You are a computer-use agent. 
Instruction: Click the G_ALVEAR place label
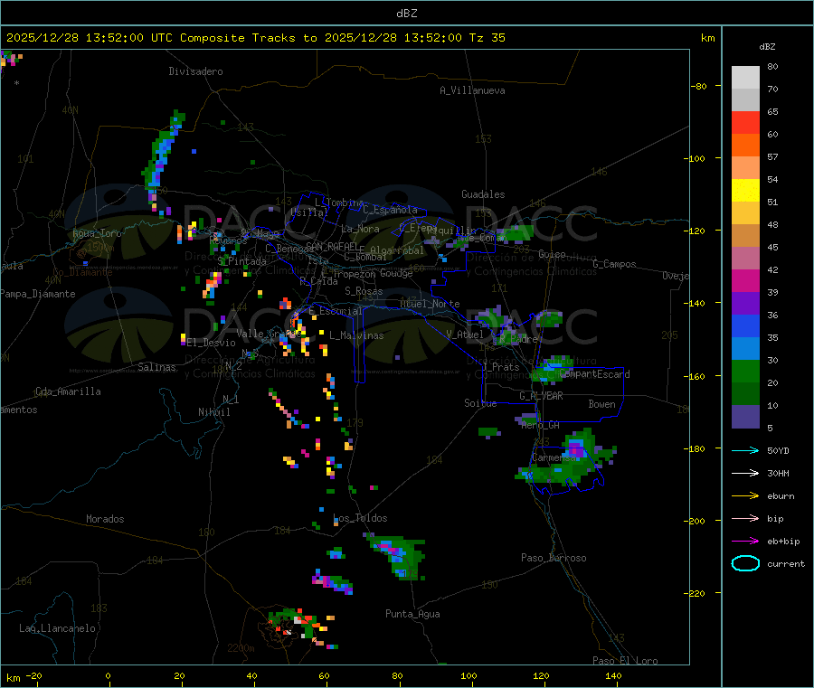[541, 396]
